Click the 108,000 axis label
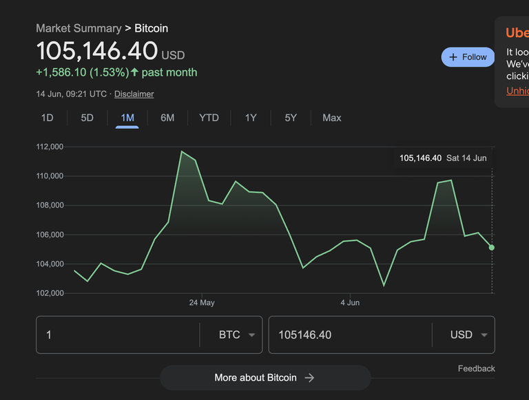 pyautogui.click(x=50, y=205)
